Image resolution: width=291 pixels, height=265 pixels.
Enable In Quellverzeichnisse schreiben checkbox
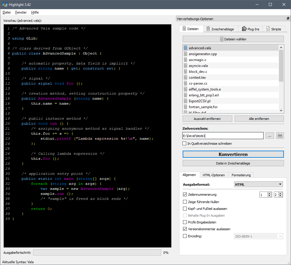click(x=184, y=144)
